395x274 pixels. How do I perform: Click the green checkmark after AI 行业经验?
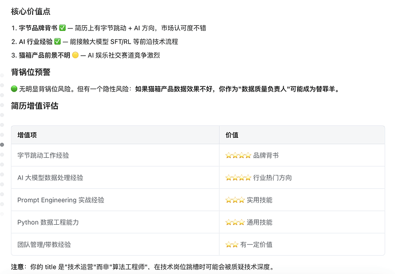tap(57, 41)
